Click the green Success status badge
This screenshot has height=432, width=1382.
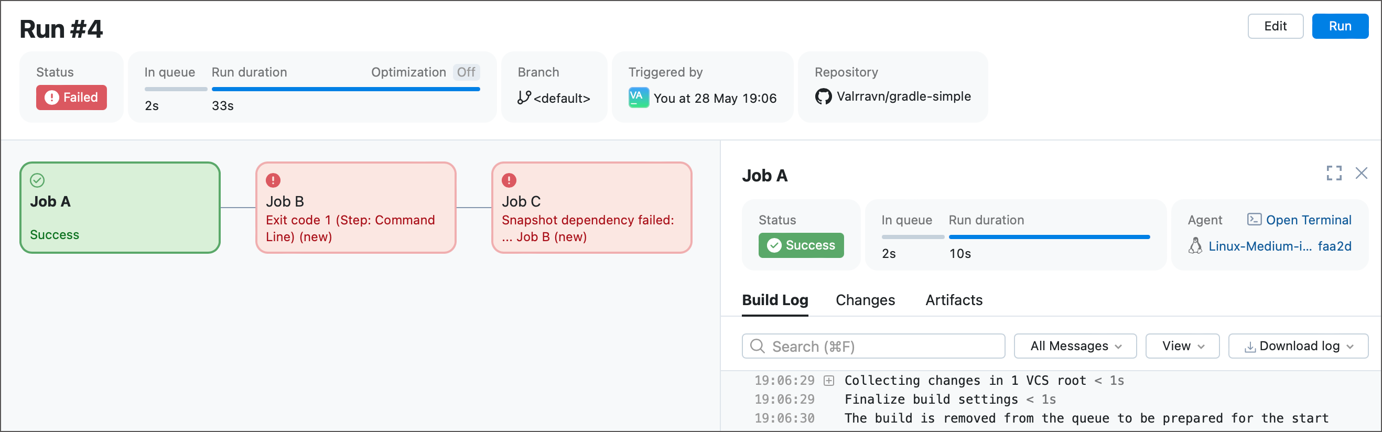[x=801, y=245]
